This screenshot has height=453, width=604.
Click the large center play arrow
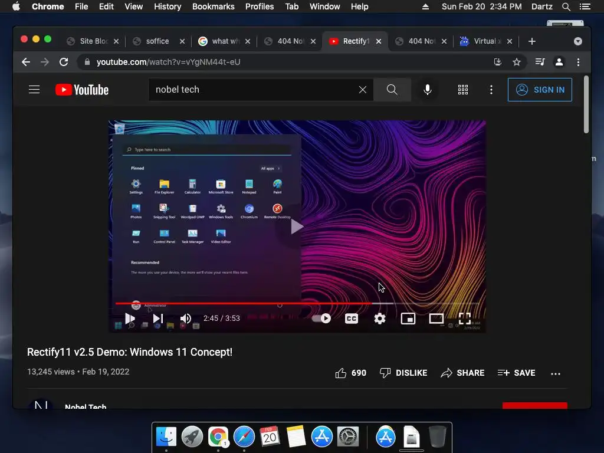coord(296,226)
